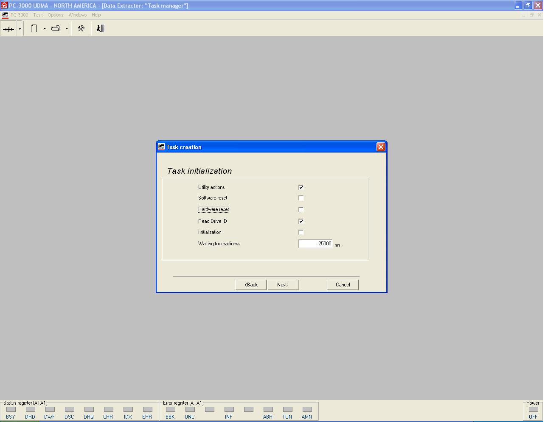Click the wrench and hammer tools icon

pyautogui.click(x=81, y=29)
